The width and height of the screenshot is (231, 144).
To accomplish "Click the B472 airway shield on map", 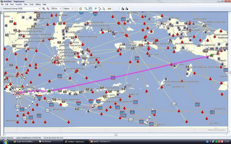I will click(x=197, y=104).
